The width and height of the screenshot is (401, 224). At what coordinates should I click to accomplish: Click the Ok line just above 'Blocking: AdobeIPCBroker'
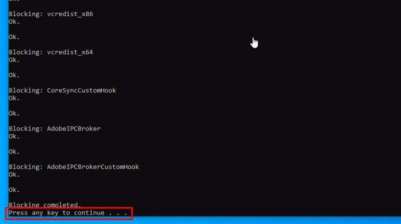pyautogui.click(x=14, y=113)
